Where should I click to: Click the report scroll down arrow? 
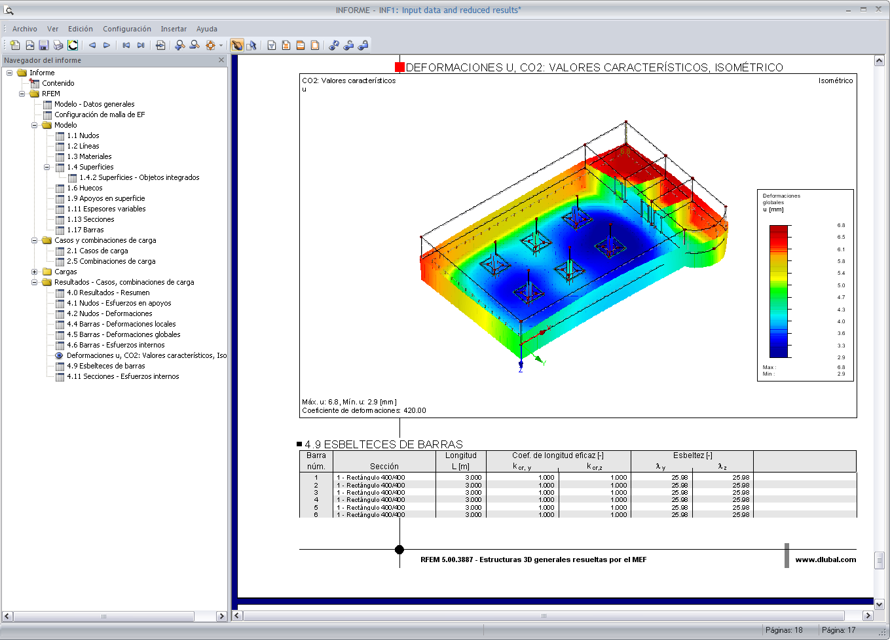(x=880, y=605)
